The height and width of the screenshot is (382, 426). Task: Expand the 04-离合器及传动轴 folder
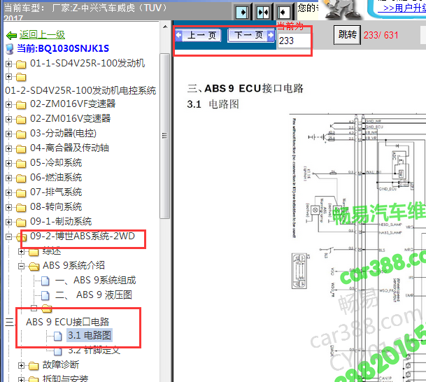8,148
